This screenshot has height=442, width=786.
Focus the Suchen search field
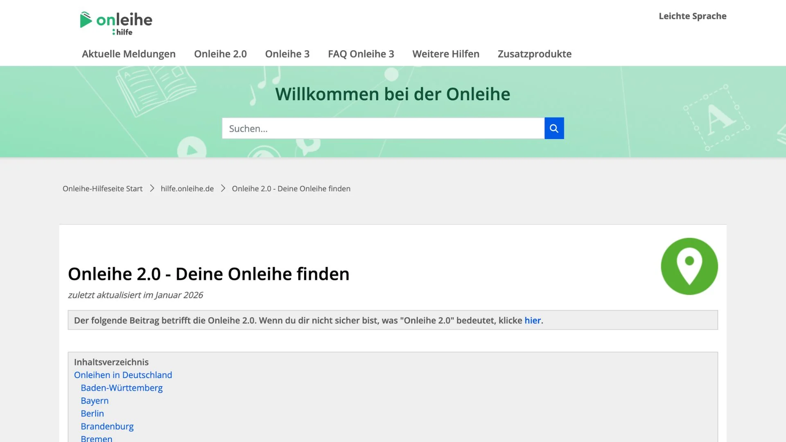tap(383, 129)
